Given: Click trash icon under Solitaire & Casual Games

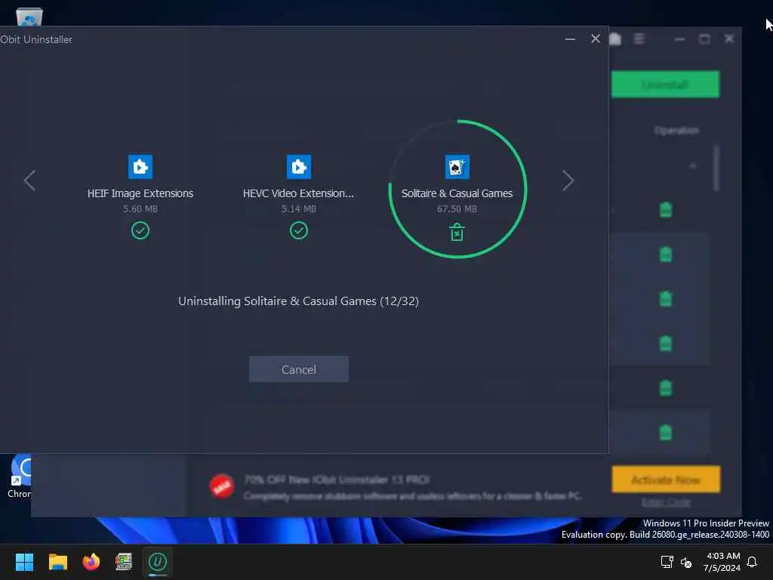Looking at the screenshot, I should pos(457,232).
